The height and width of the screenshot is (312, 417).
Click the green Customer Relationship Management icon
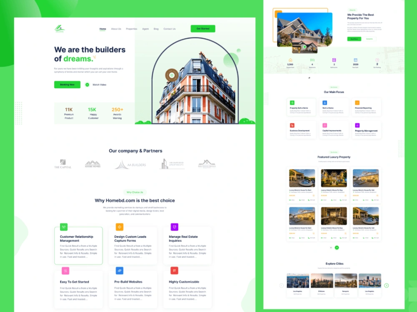tap(64, 227)
